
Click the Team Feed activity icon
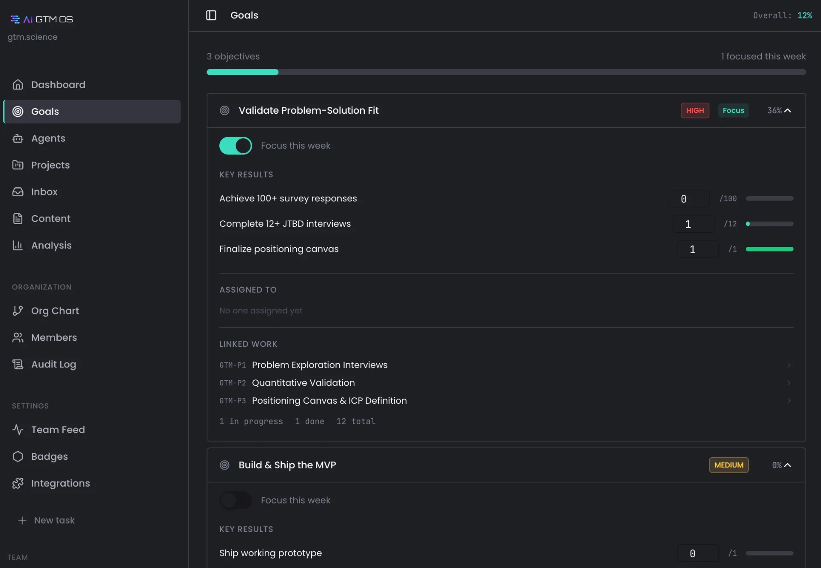[x=18, y=429]
